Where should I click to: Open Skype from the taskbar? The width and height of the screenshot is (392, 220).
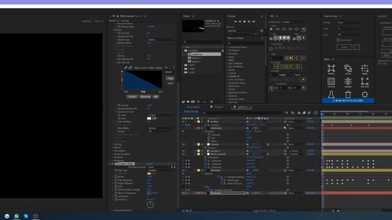click(26, 216)
